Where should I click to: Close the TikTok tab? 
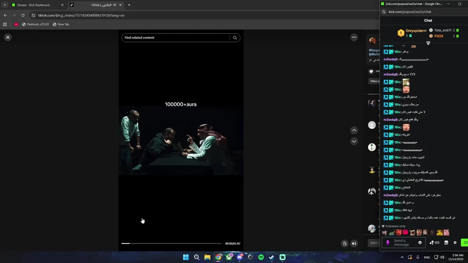pyautogui.click(x=120, y=5)
